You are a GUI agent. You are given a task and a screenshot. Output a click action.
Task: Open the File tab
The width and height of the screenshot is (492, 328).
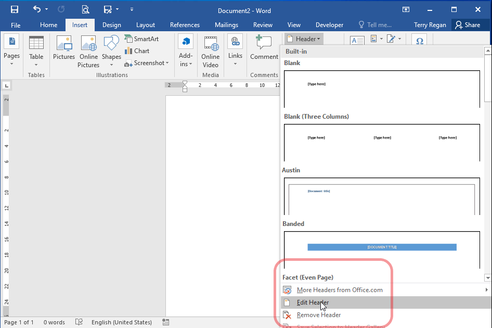tap(16, 25)
